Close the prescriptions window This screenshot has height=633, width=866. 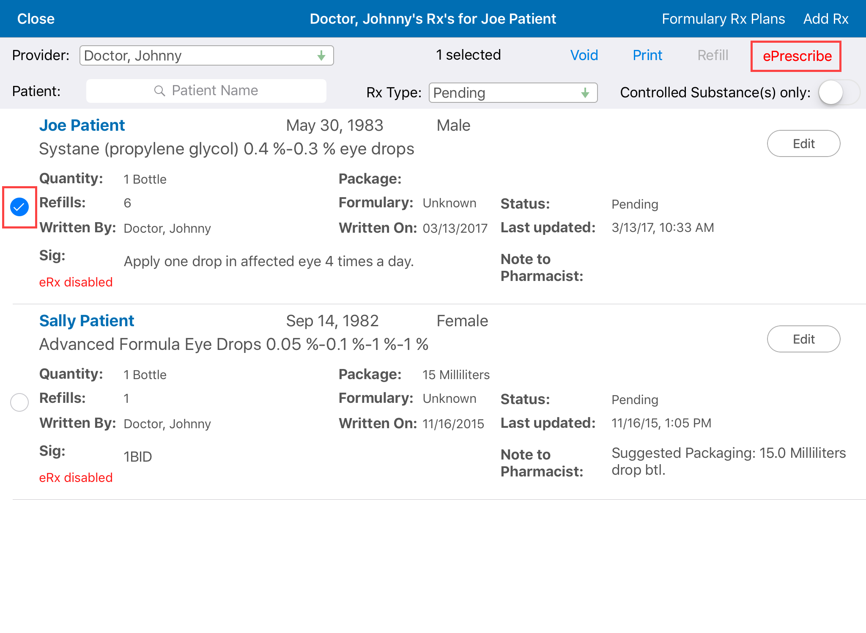tap(36, 19)
